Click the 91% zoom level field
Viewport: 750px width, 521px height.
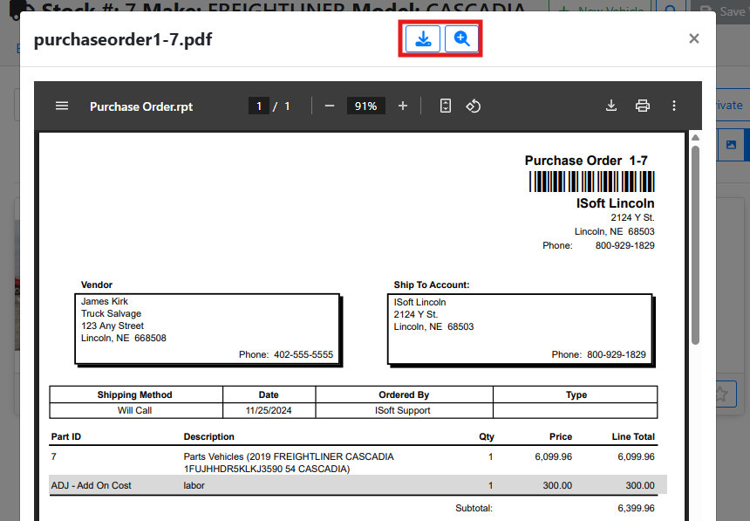pos(366,106)
